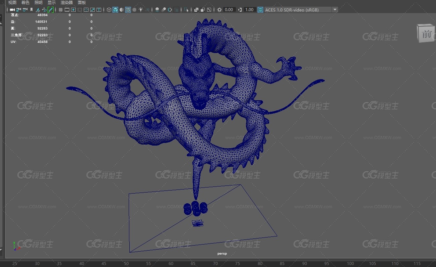Viewport: 436px width, 267px height.
Task: Click the 前 face of view cube
Action: tap(426, 34)
